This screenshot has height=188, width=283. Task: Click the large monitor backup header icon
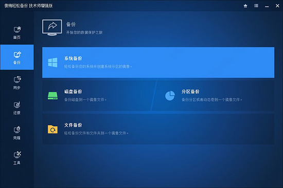coord(52,28)
